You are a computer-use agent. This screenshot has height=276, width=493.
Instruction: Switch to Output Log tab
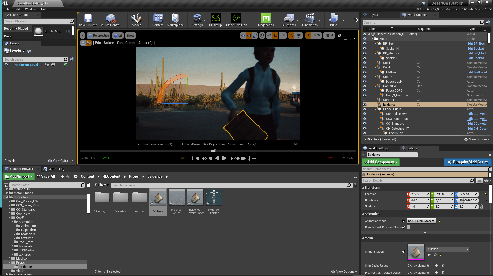point(57,169)
